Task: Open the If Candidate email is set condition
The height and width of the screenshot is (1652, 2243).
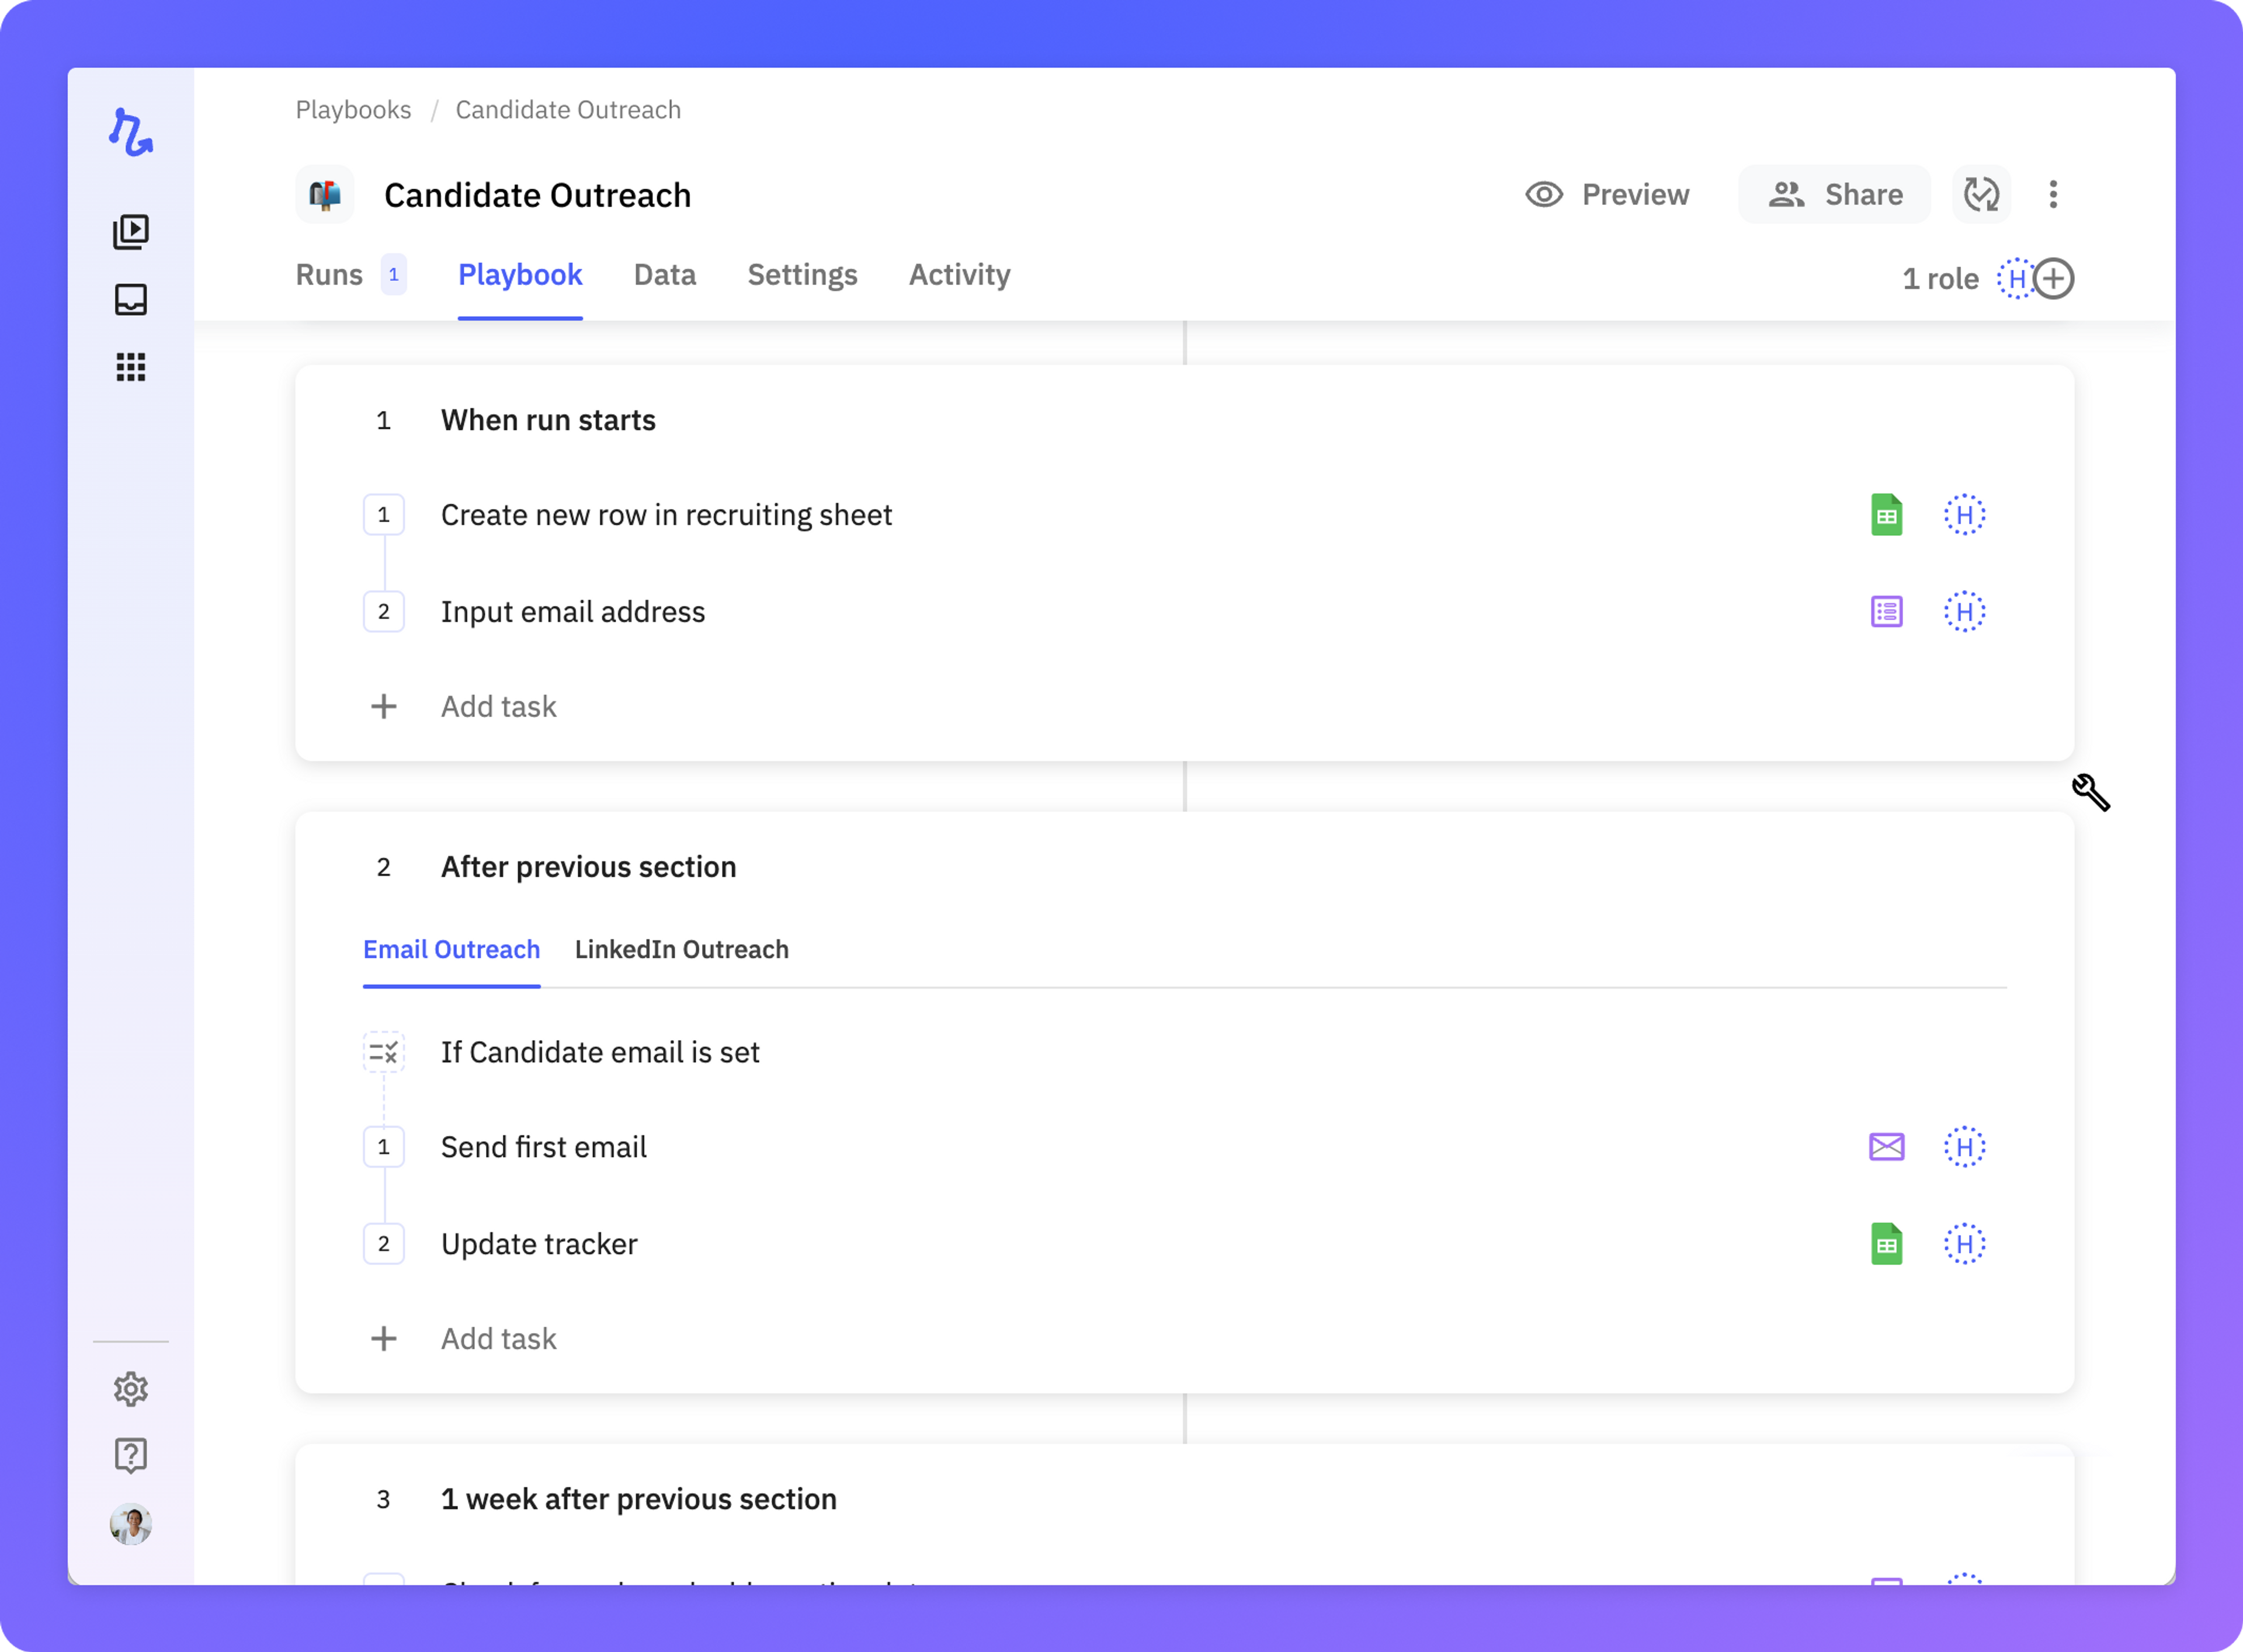Action: coord(600,1052)
